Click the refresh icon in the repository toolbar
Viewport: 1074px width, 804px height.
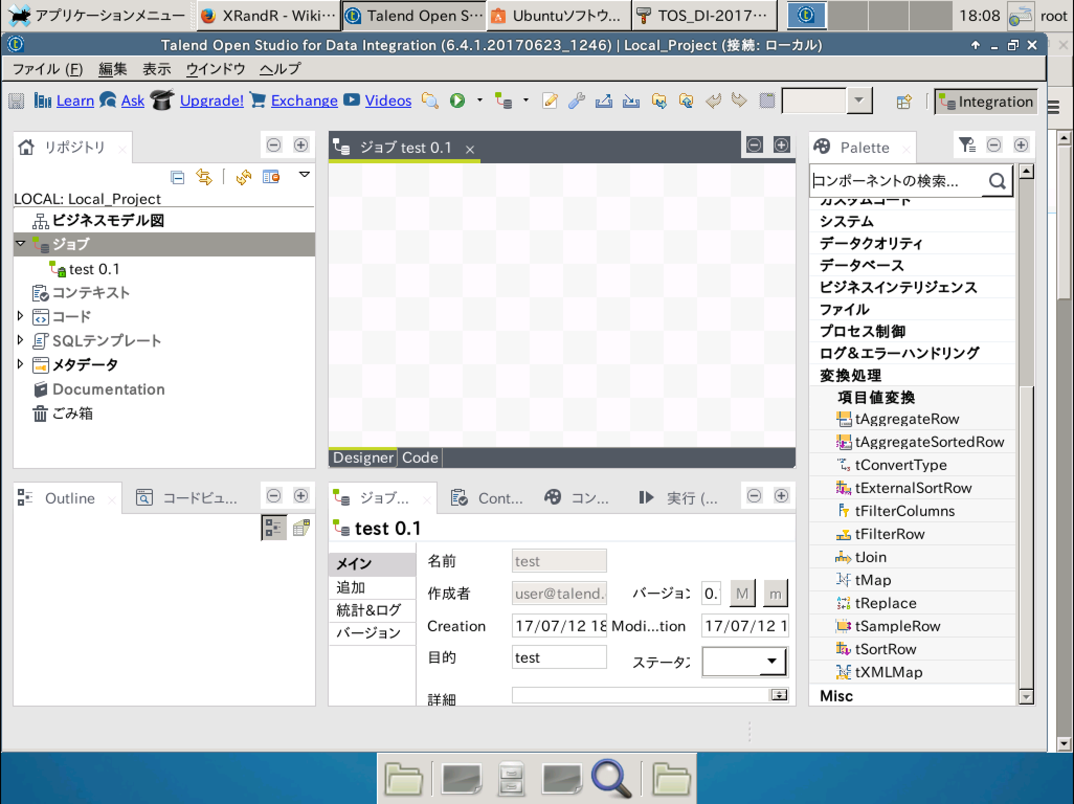pyautogui.click(x=243, y=177)
